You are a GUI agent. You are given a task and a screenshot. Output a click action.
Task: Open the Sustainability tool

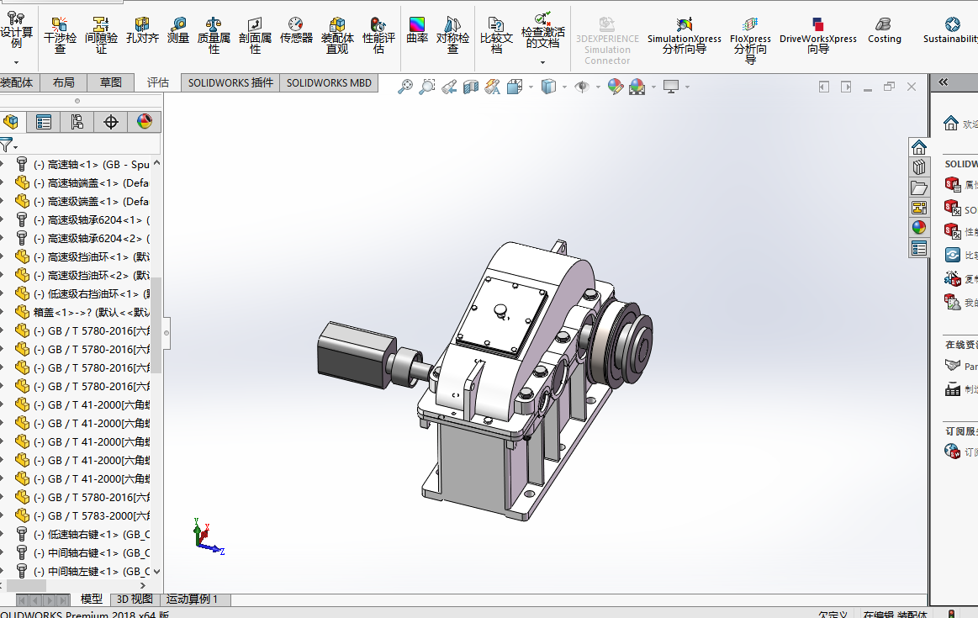(951, 30)
